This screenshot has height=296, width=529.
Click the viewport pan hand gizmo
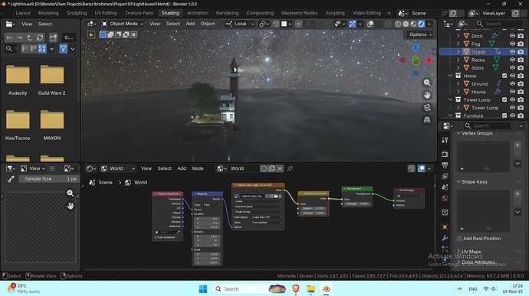[x=427, y=95]
